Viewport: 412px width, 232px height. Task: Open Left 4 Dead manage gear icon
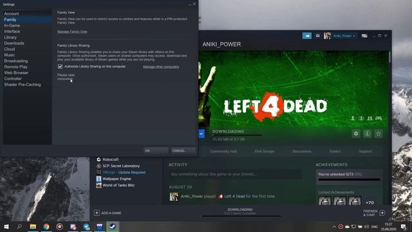click(x=356, y=133)
